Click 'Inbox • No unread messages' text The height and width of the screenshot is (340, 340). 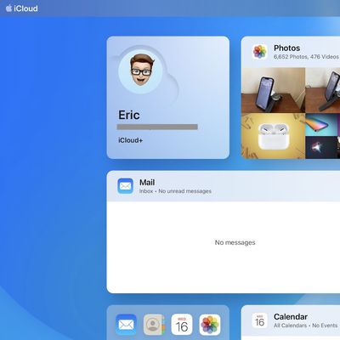point(175,191)
